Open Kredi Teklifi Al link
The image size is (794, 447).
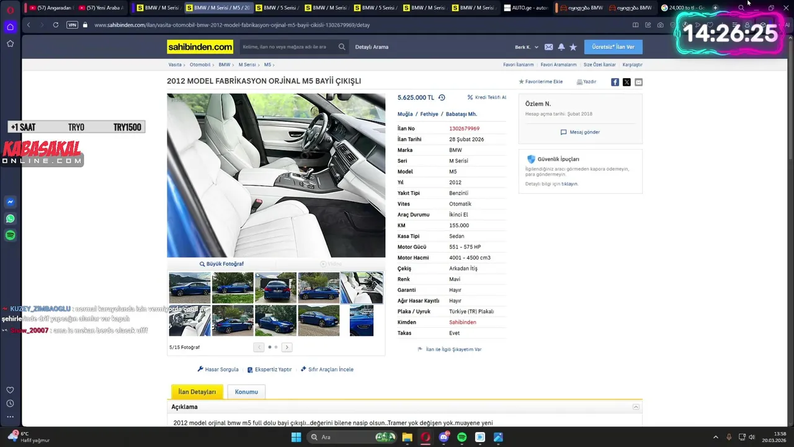(487, 97)
